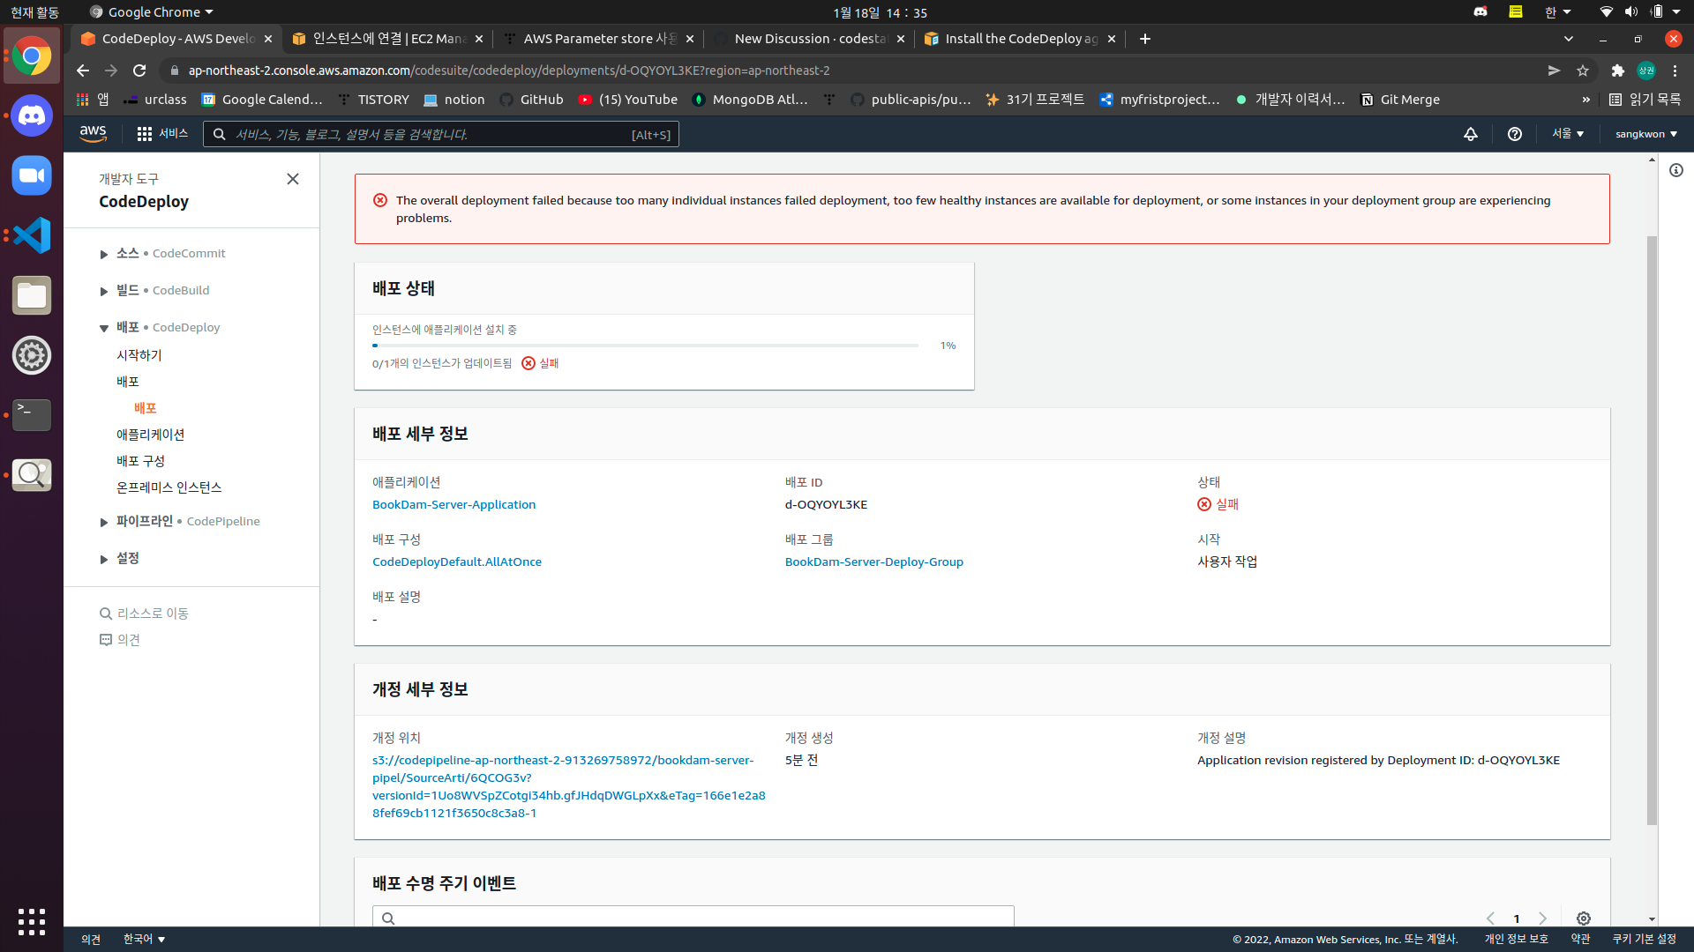This screenshot has height=952, width=1694.
Task: Open the 서울 region dropdown
Action: pyautogui.click(x=1568, y=134)
